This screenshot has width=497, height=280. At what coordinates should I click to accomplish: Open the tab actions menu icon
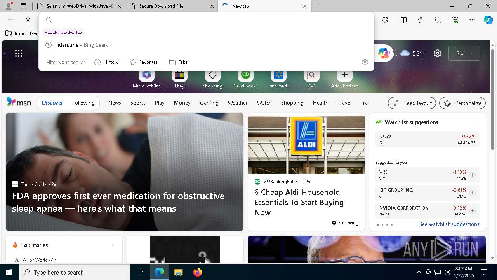pyautogui.click(x=23, y=6)
